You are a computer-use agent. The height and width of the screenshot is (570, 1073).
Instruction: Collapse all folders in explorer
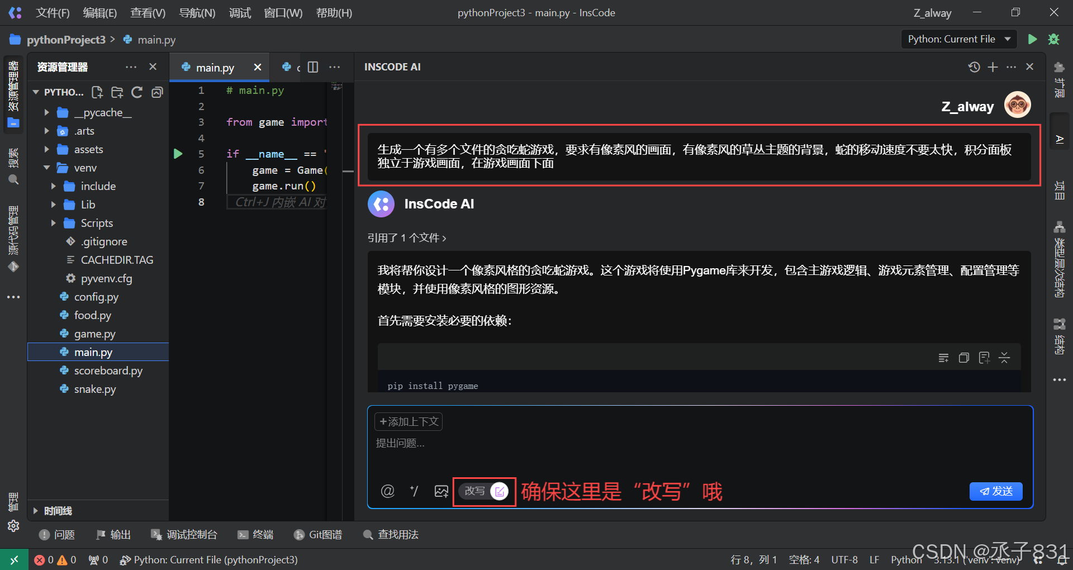tap(158, 92)
